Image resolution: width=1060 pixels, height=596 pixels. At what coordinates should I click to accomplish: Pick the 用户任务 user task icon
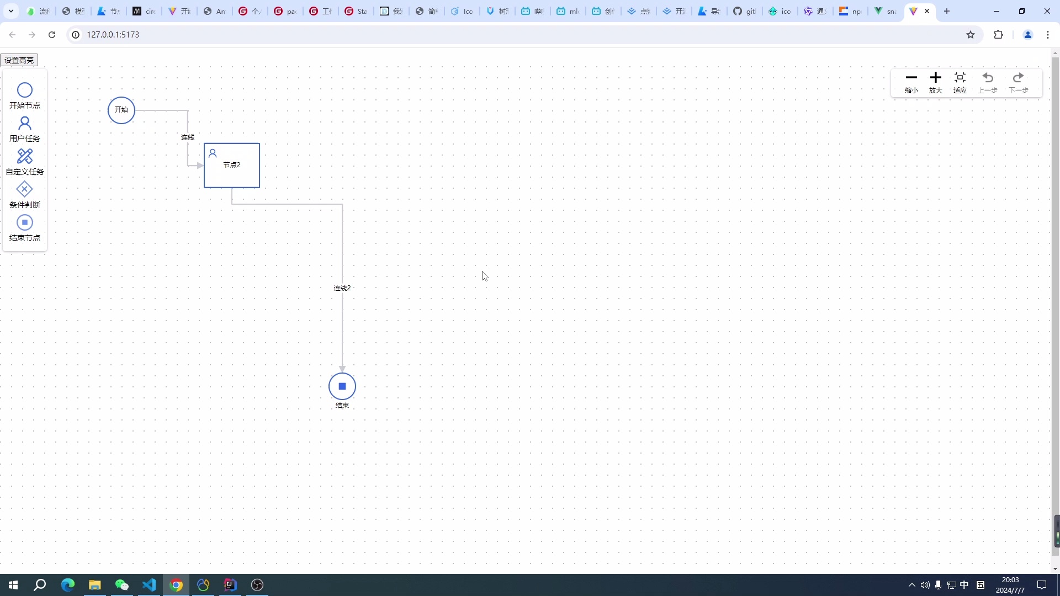pyautogui.click(x=25, y=123)
